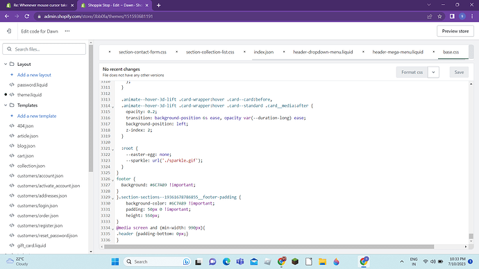Reload the page

coord(27,16)
